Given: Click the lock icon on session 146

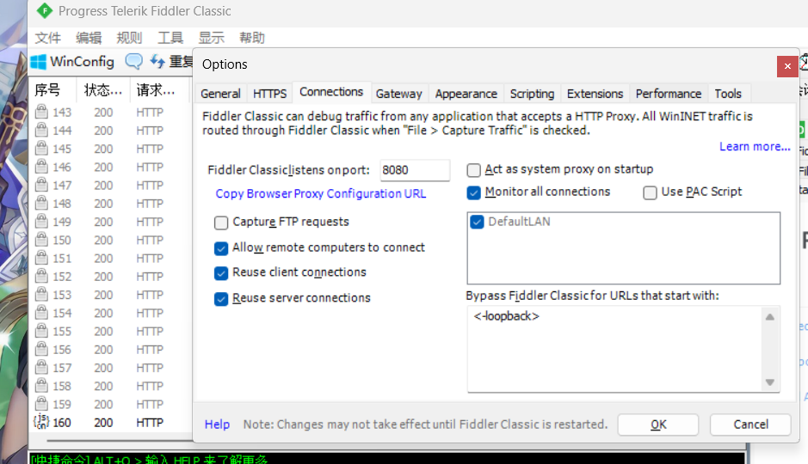Looking at the screenshot, I should (x=41, y=167).
